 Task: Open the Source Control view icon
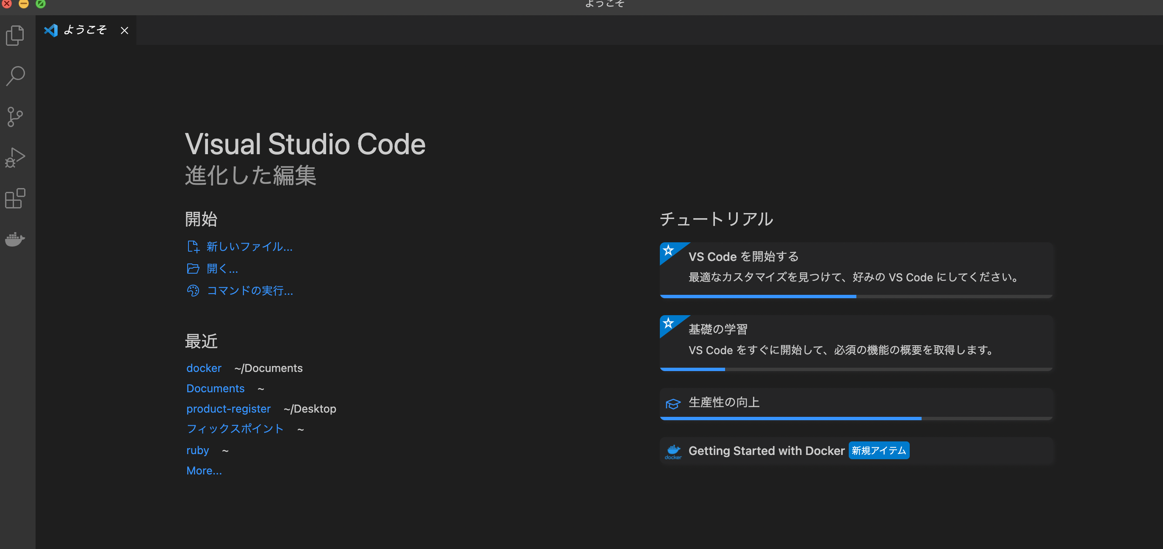pyautogui.click(x=15, y=117)
